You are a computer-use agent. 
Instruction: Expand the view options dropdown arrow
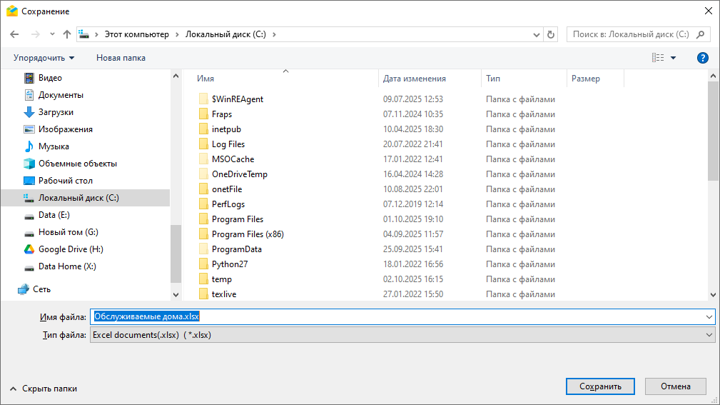click(x=673, y=58)
